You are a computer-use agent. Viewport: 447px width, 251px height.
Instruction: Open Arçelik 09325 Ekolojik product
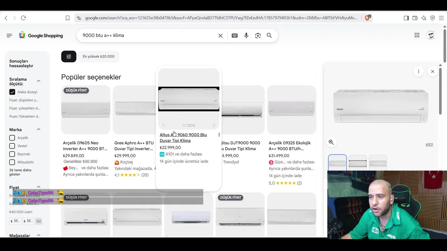290,146
